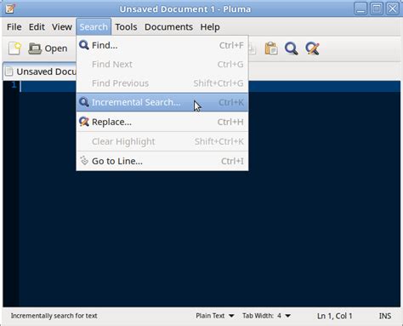Select Clear Highlight menu entry
Image resolution: width=403 pixels, height=326 pixels.
coord(162,141)
